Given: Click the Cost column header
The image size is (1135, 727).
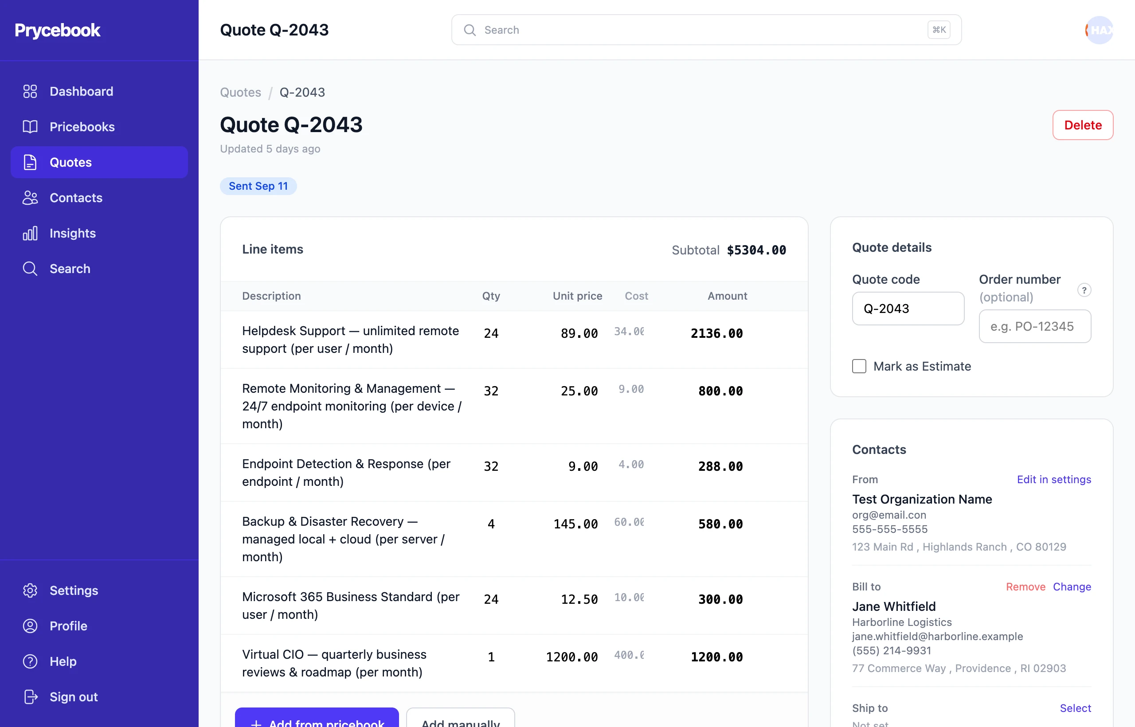Looking at the screenshot, I should 636,296.
